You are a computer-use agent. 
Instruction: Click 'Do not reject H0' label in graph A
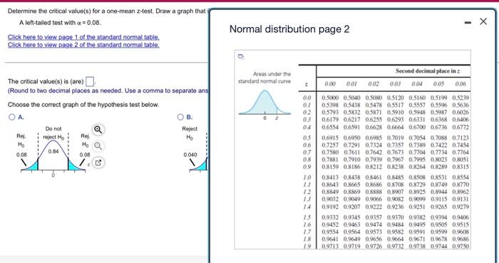click(x=53, y=133)
